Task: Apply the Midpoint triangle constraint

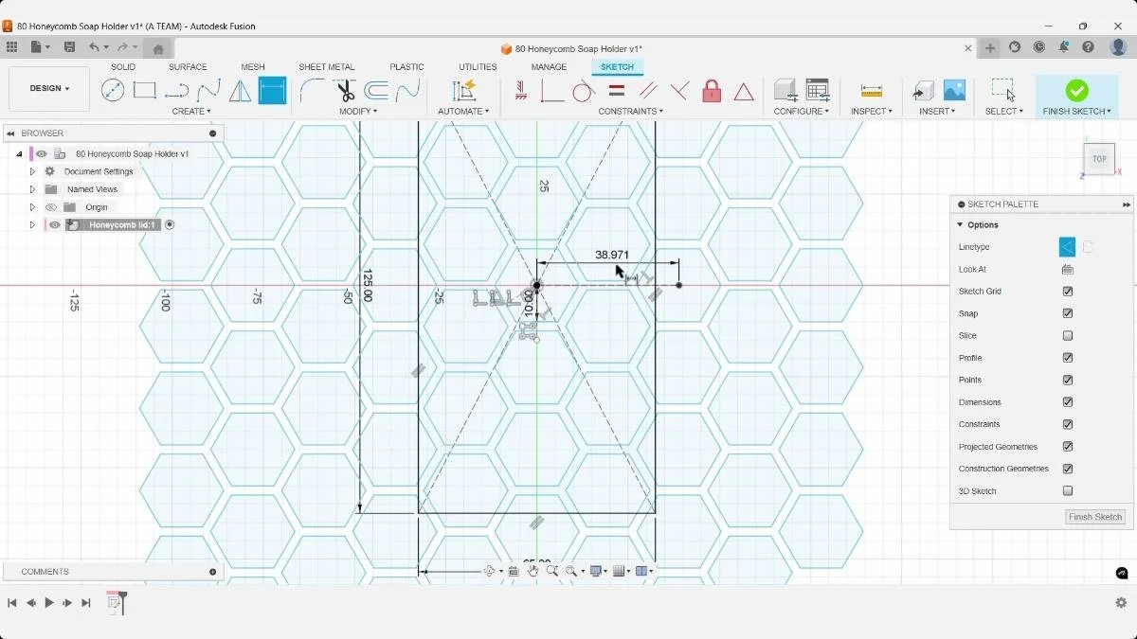Action: (x=744, y=91)
